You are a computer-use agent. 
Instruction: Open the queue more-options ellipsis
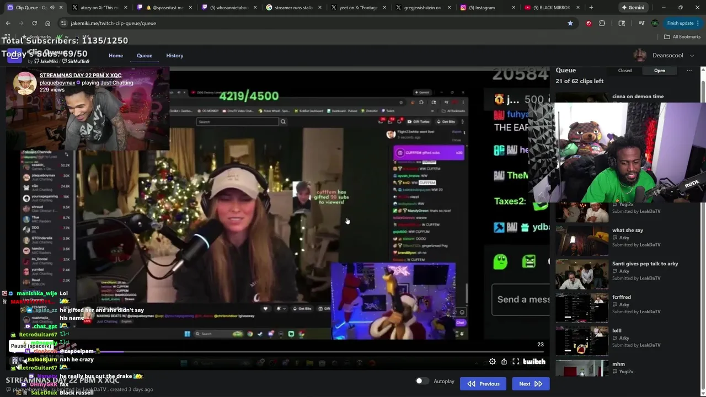[689, 71]
